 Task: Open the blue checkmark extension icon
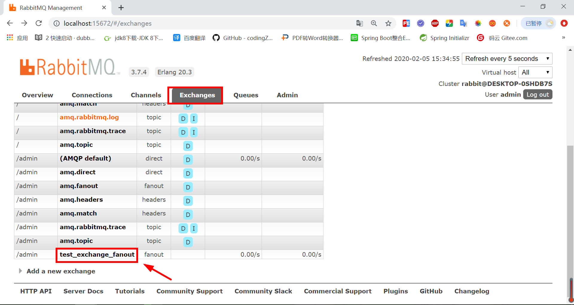point(421,23)
